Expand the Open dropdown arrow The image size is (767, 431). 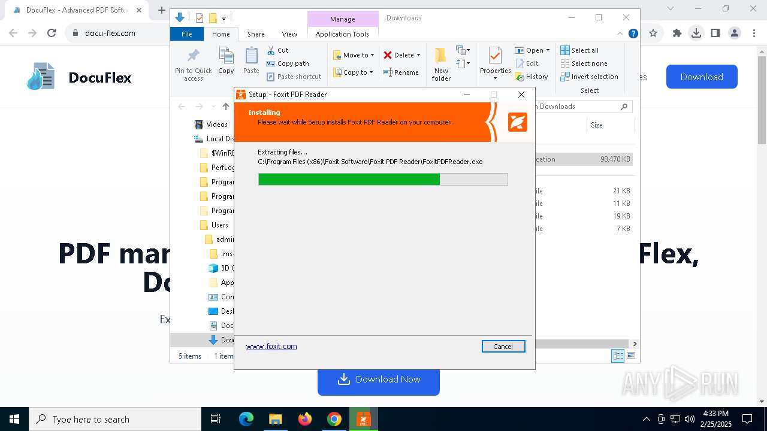[548, 50]
